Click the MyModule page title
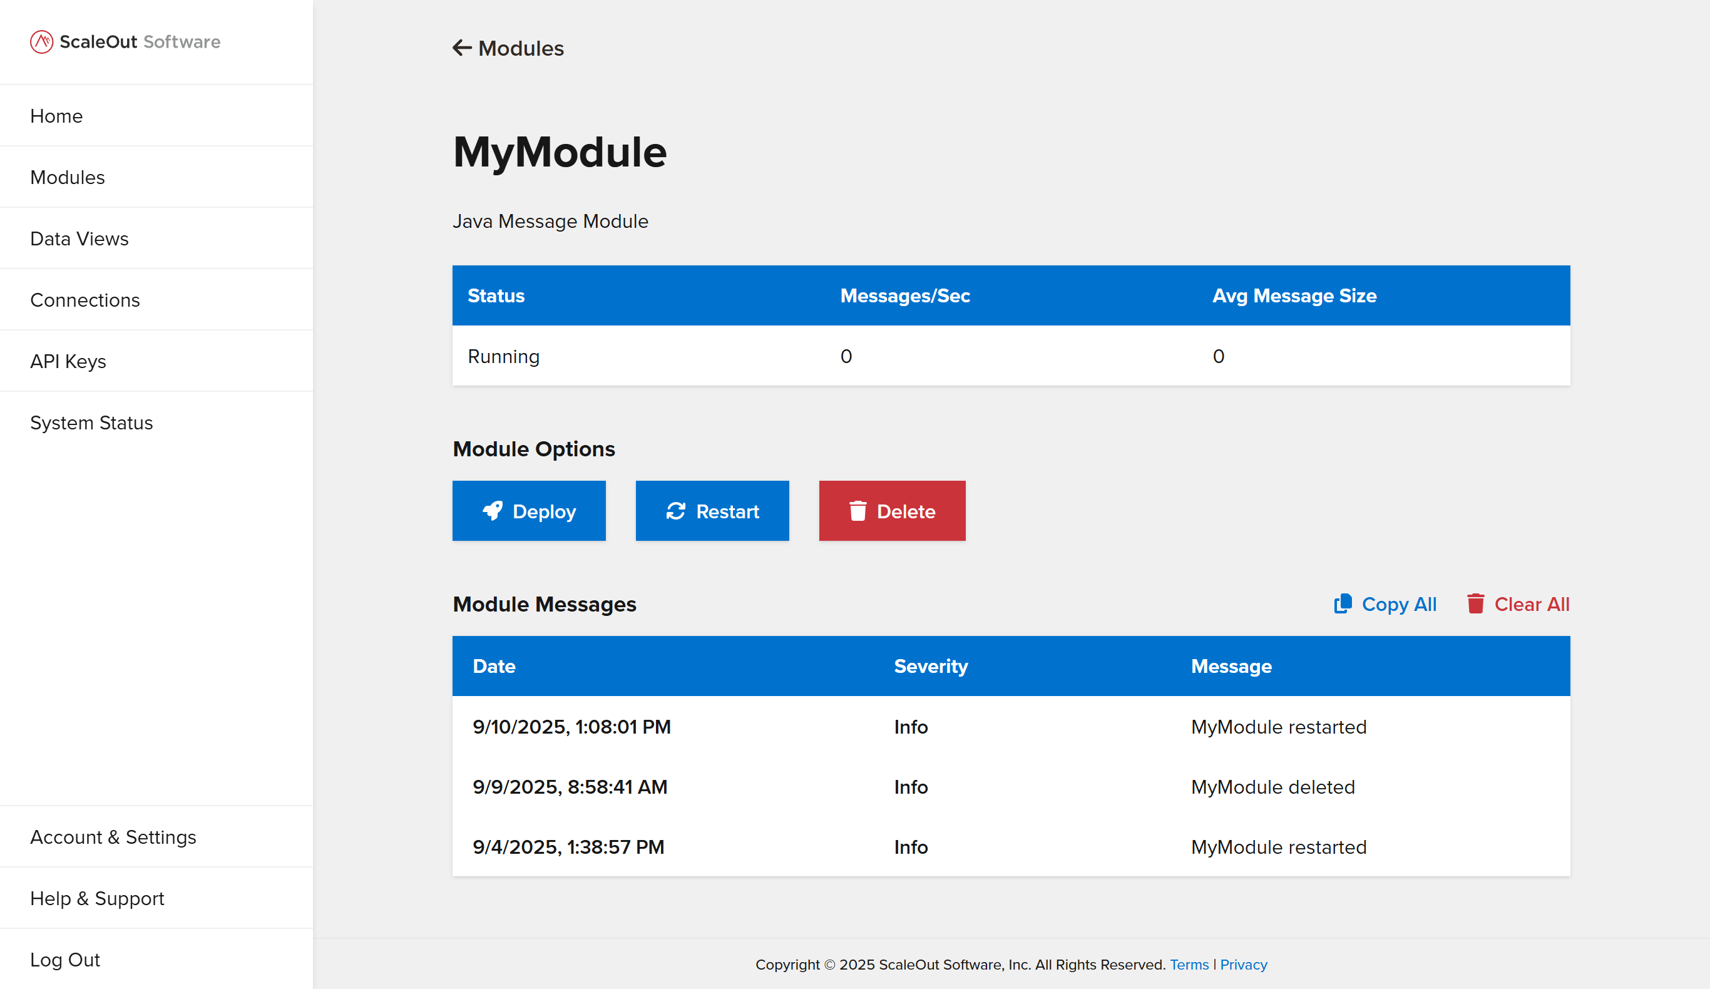Screen dimensions: 1710x989 (x=560, y=152)
